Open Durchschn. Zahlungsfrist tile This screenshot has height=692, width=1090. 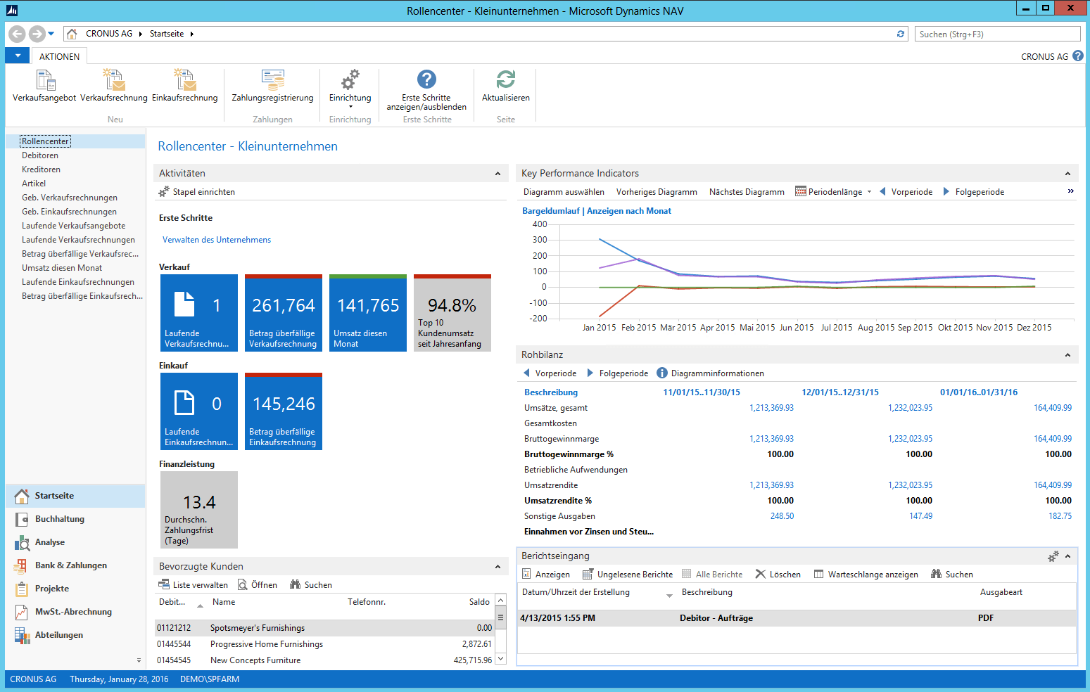199,510
